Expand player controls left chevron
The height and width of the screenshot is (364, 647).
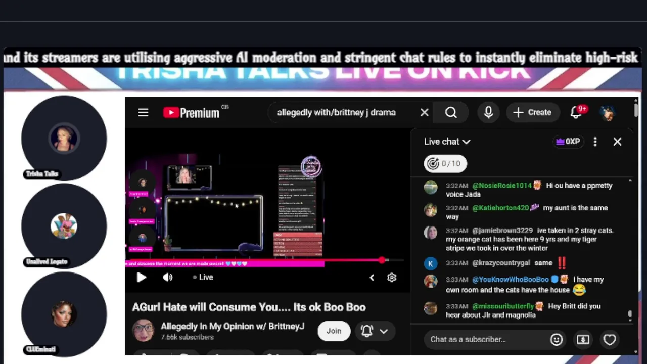click(x=372, y=277)
